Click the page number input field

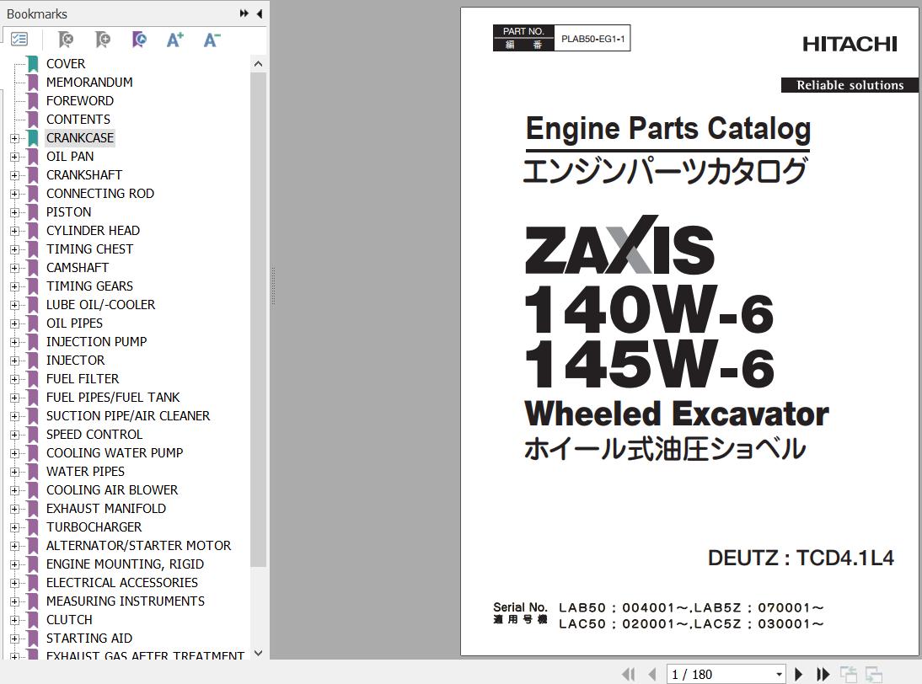[x=721, y=675]
